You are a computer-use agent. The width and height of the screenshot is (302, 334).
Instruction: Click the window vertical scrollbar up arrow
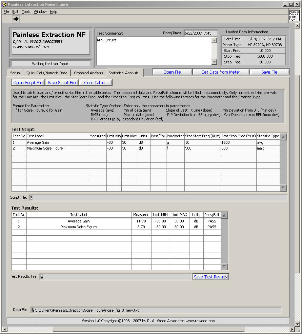(297, 26)
